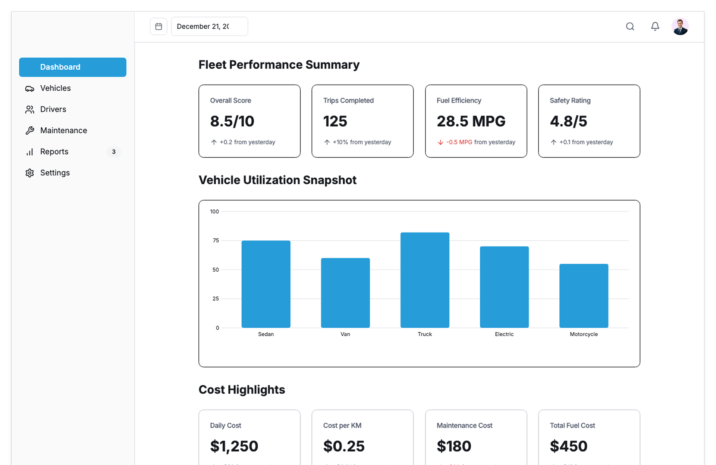
Task: Click the Motorcycle bar in the utilization chart
Action: pyautogui.click(x=584, y=296)
